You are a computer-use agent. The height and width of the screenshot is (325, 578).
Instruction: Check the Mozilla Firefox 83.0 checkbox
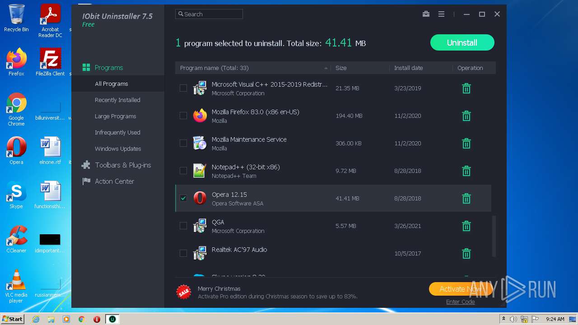coord(183,116)
